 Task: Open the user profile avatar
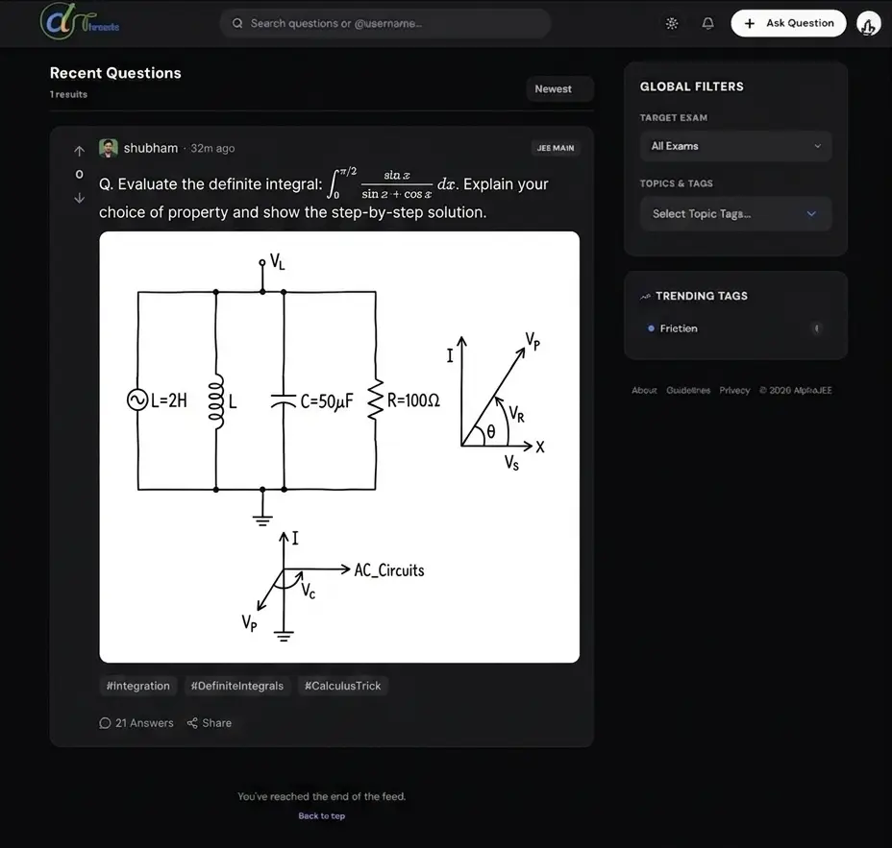(x=868, y=24)
